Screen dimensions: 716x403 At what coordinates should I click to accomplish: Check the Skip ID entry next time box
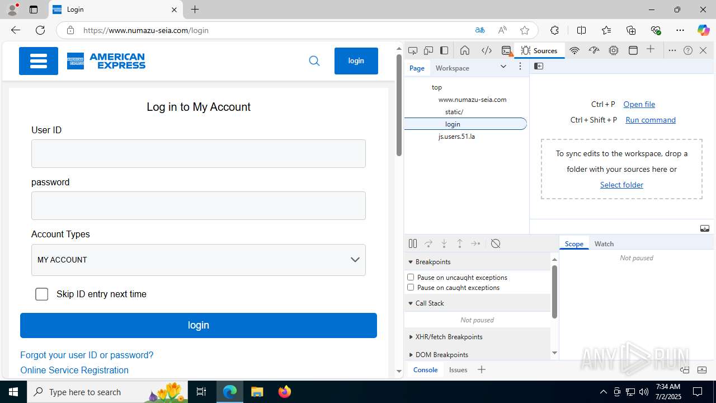point(42,294)
